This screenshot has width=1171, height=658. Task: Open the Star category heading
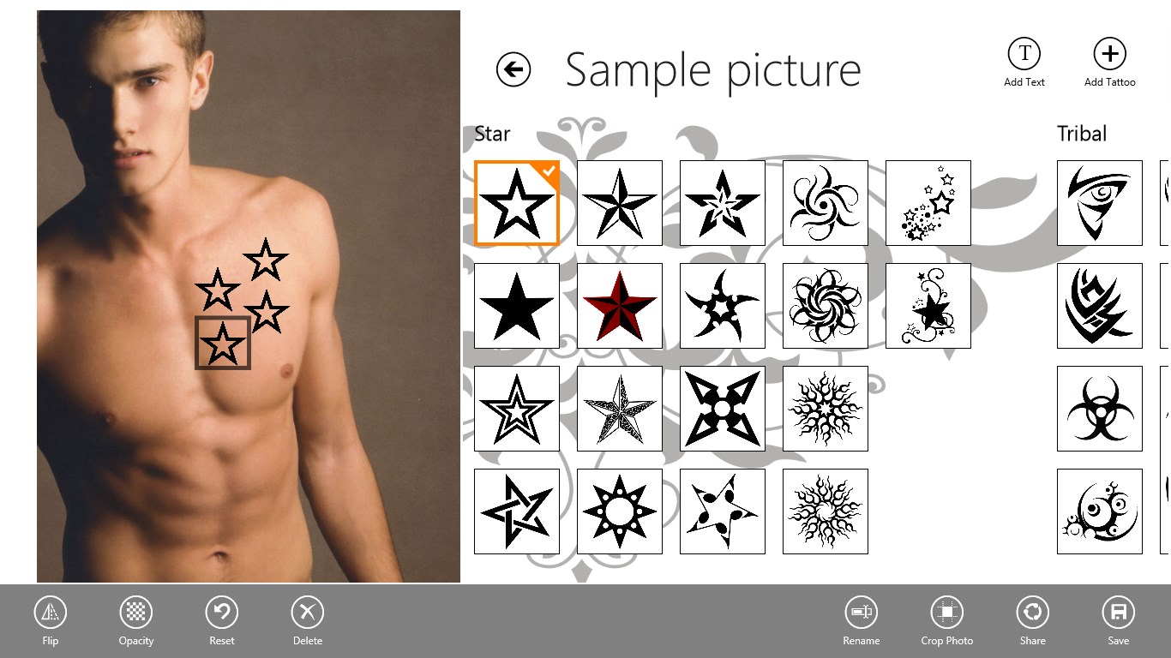pos(492,134)
